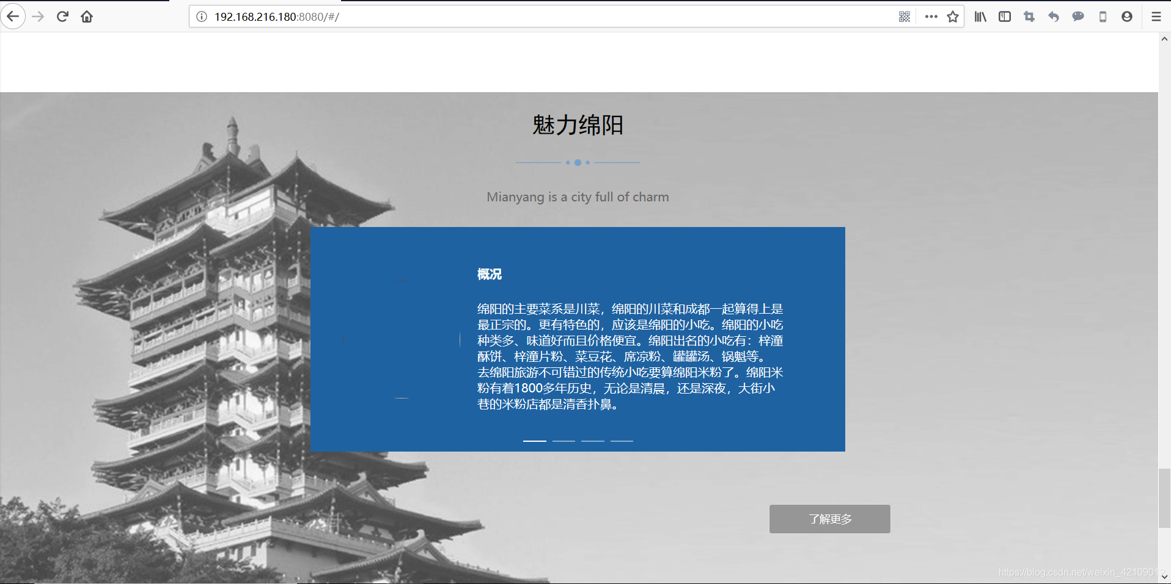Screen dimensions: 1171x584
Task: Toggle responsive mobile view icon
Action: [x=1103, y=16]
